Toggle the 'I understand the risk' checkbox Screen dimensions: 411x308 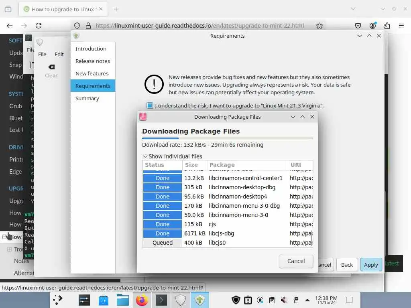click(150, 105)
